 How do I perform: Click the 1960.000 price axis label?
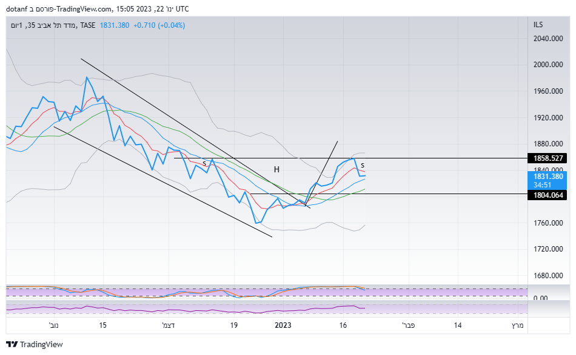click(548, 91)
